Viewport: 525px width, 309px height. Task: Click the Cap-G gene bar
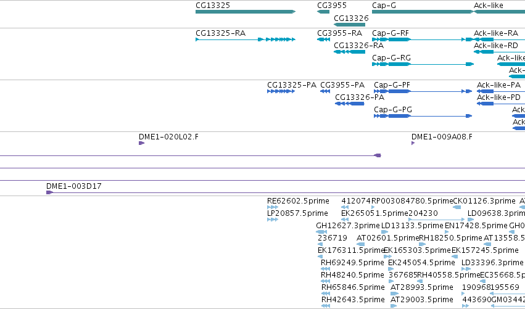click(x=423, y=12)
